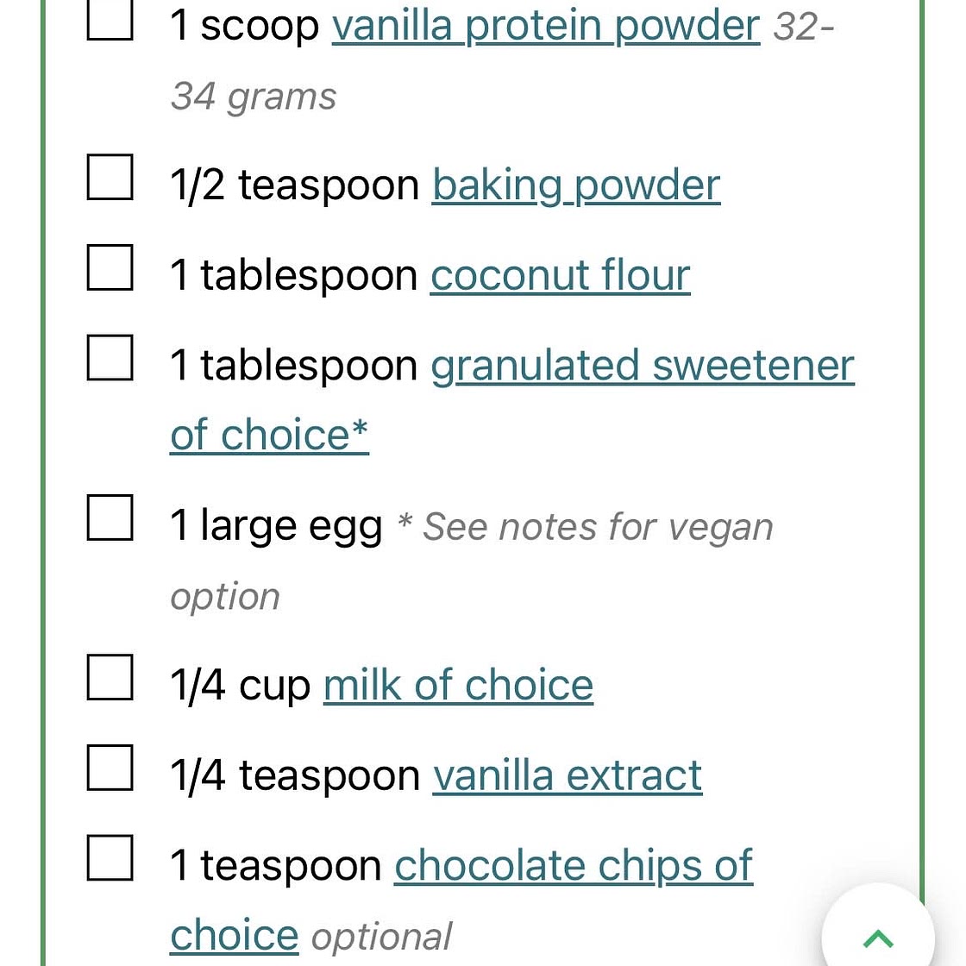Viewport: 966px width, 966px height.
Task: Follow the coconut flour link
Action: [560, 275]
